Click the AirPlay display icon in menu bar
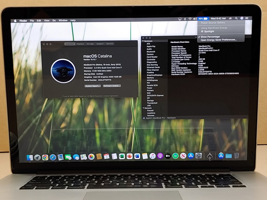Image resolution: width=267 pixels, height=200 pixels. tap(180, 19)
